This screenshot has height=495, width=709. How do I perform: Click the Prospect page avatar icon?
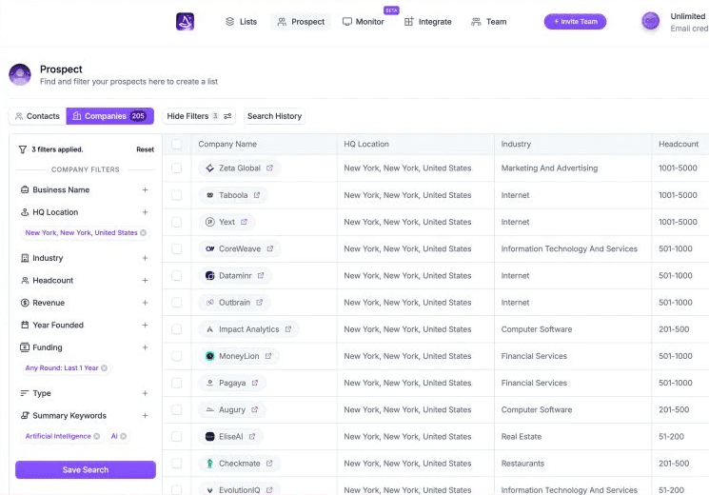20,74
